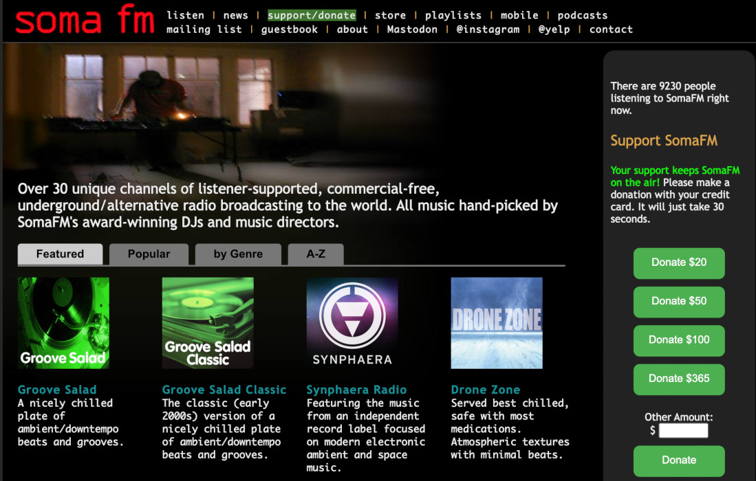This screenshot has height=481, width=756.
Task: Click the Drone Zone channel artwork
Action: coord(497,323)
